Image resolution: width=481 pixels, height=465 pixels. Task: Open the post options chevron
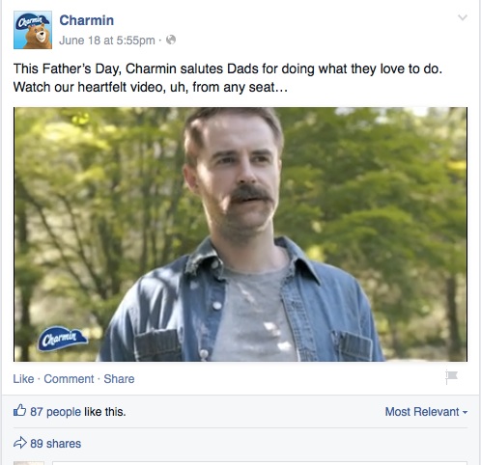(x=463, y=17)
